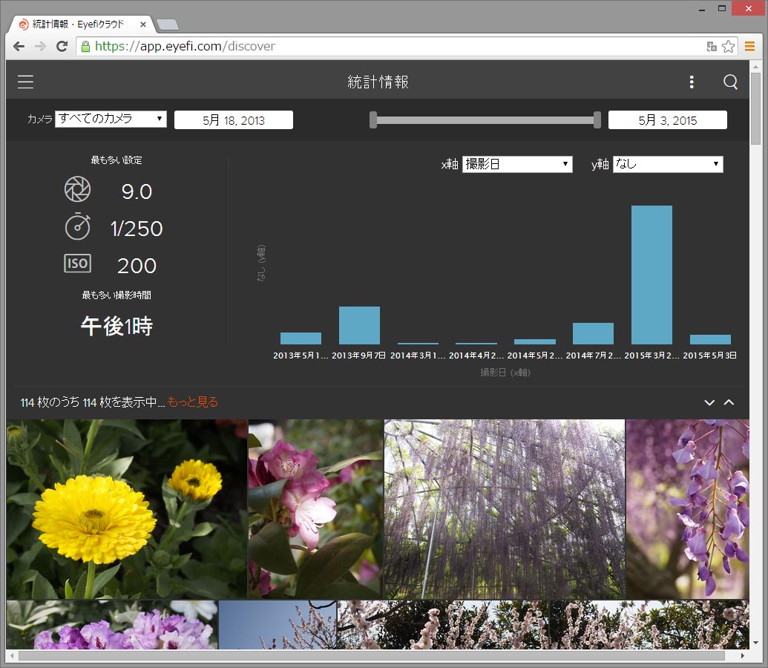Screen dimensions: 768x668
Task: Open the purple wisteria close-up thumbnail
Action: tap(688, 508)
